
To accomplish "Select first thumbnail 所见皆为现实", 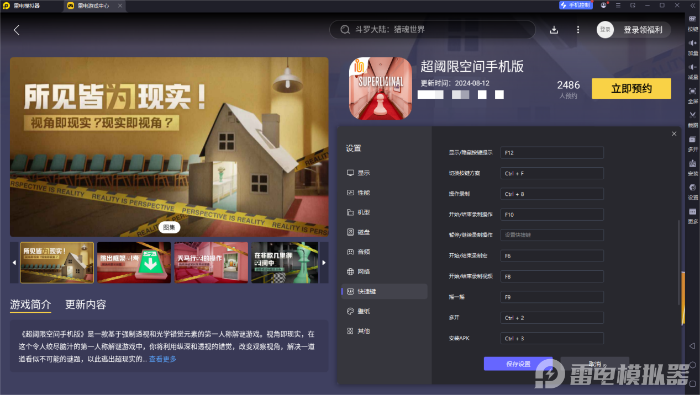I will pos(57,263).
